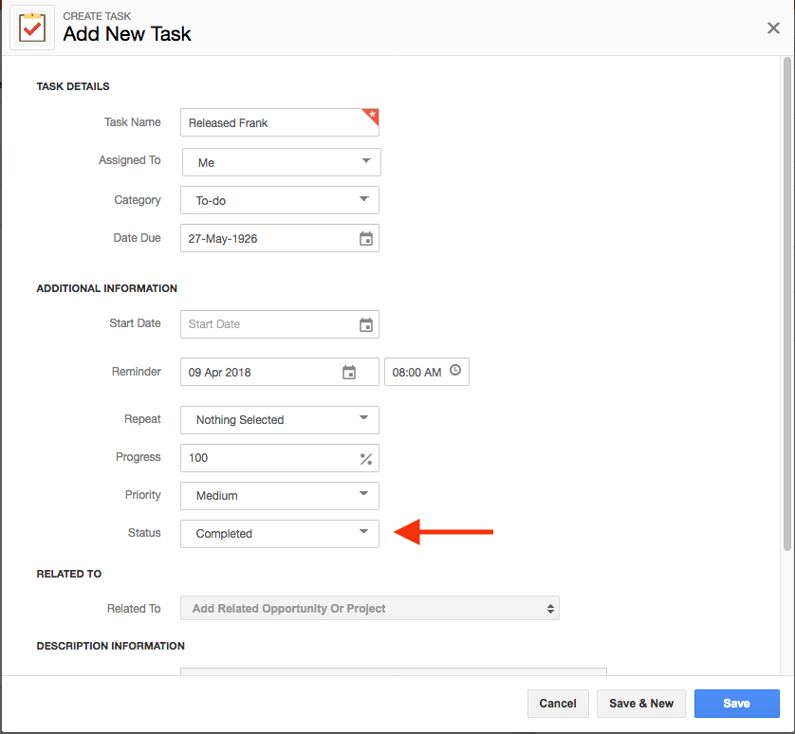795x734 pixels.
Task: Click the Reminder date 09 Apr 2018
Action: pyautogui.click(x=279, y=372)
